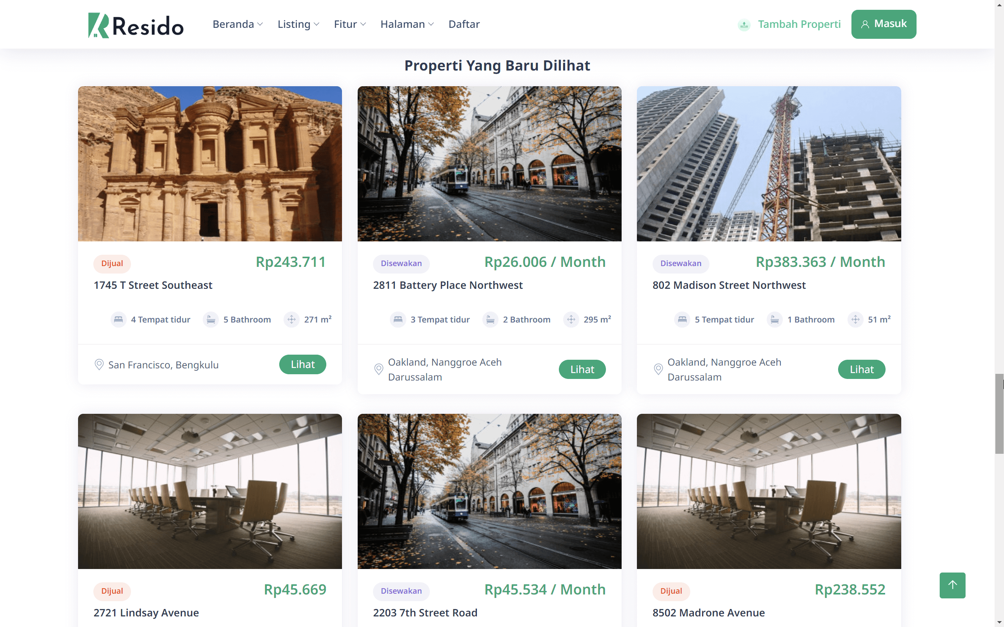
Task: Open the Halaman dropdown
Action: 407,24
